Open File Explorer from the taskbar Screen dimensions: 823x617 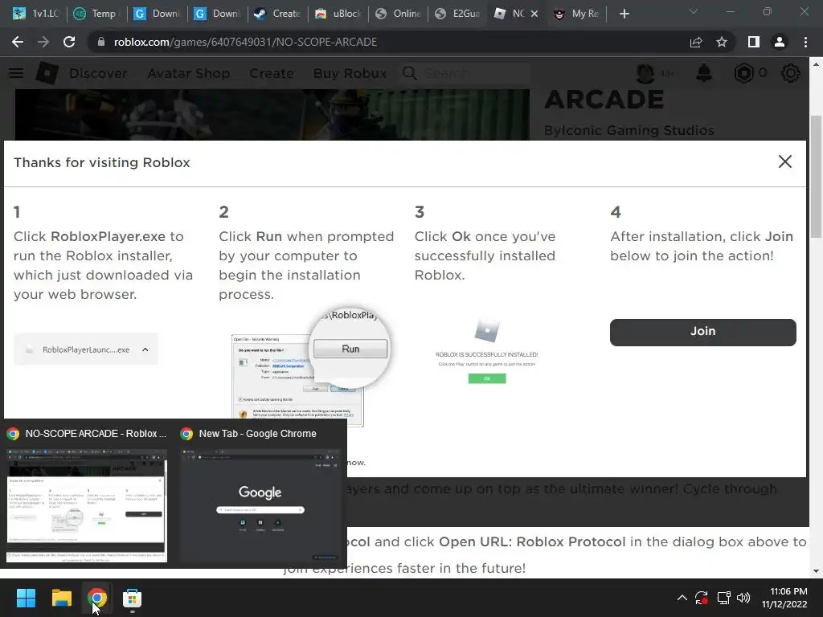pyautogui.click(x=61, y=598)
